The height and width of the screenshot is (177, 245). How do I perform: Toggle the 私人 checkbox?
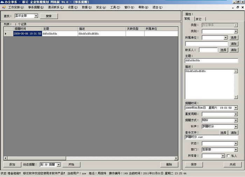pos(228,156)
